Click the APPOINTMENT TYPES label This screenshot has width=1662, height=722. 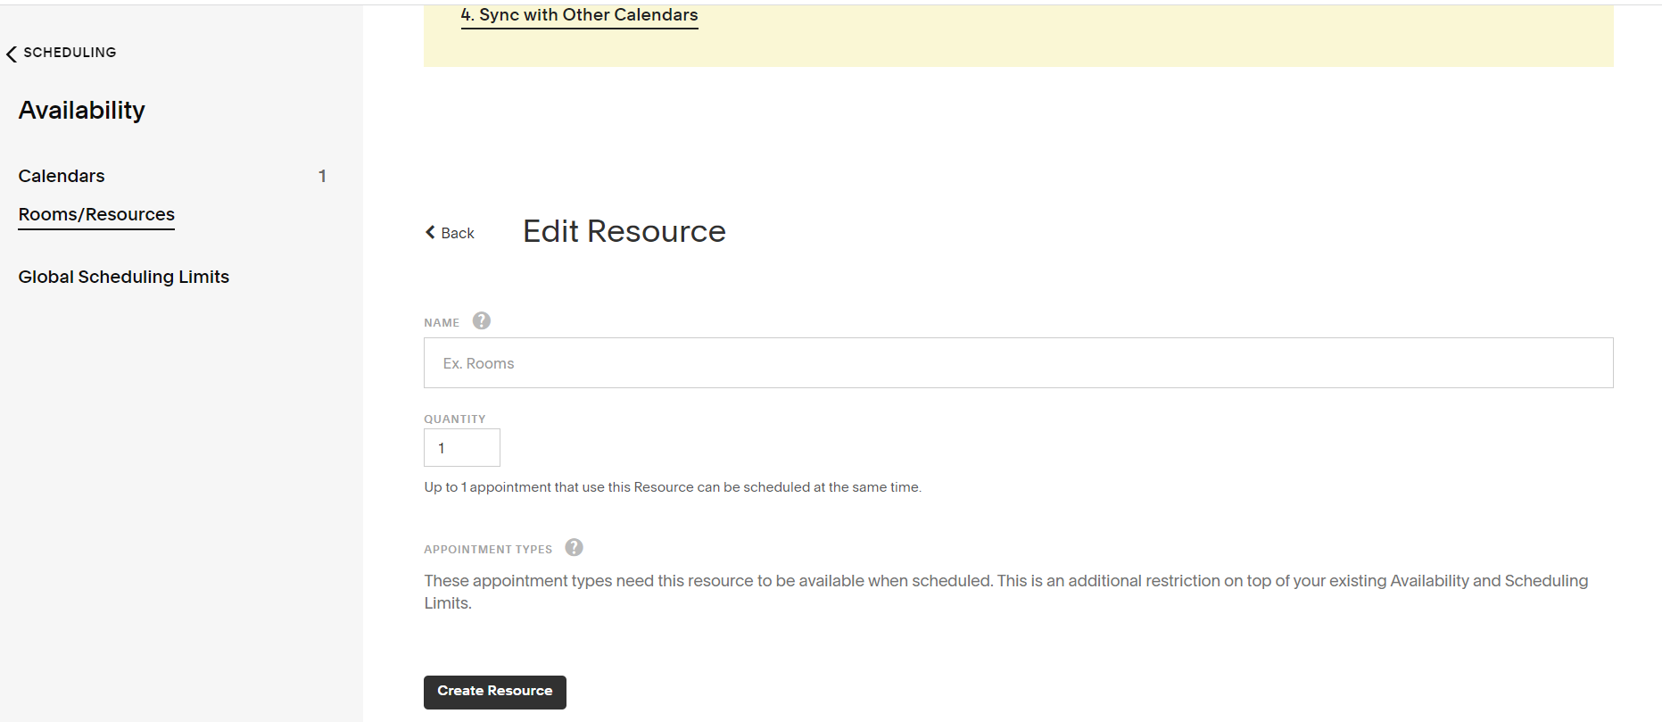coord(488,549)
